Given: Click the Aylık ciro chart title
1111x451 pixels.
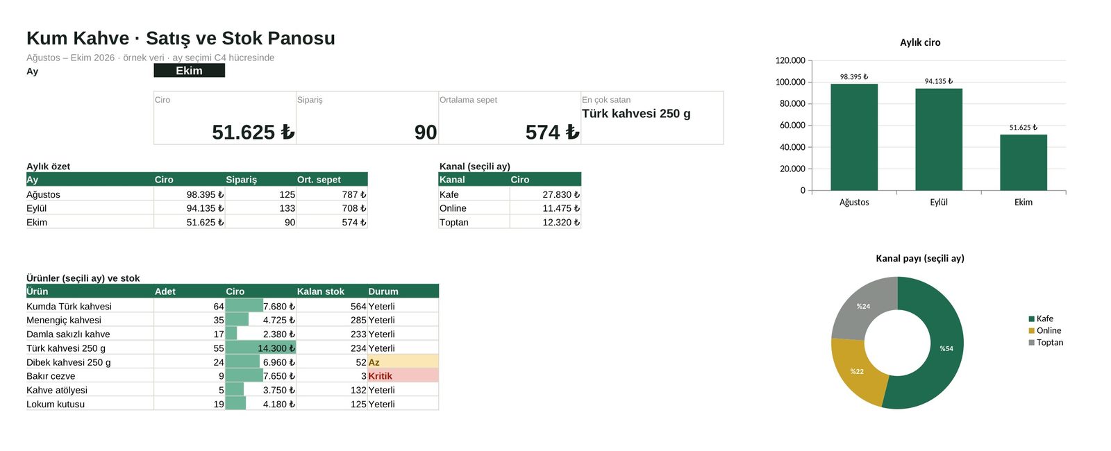Looking at the screenshot, I should click(x=920, y=42).
